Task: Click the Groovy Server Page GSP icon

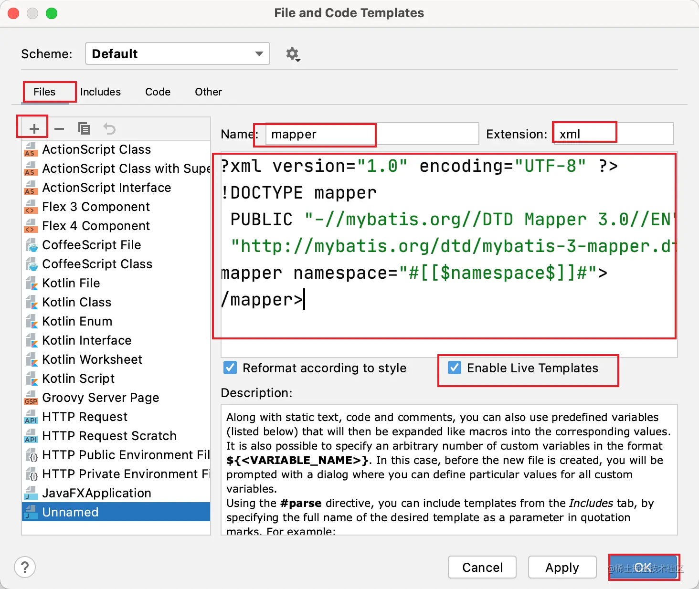Action: [31, 398]
